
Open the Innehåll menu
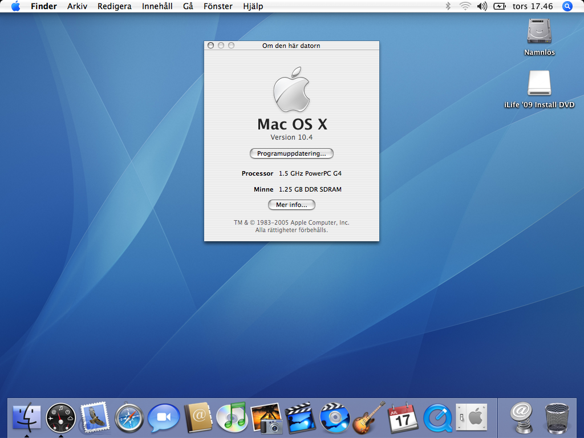pyautogui.click(x=157, y=6)
